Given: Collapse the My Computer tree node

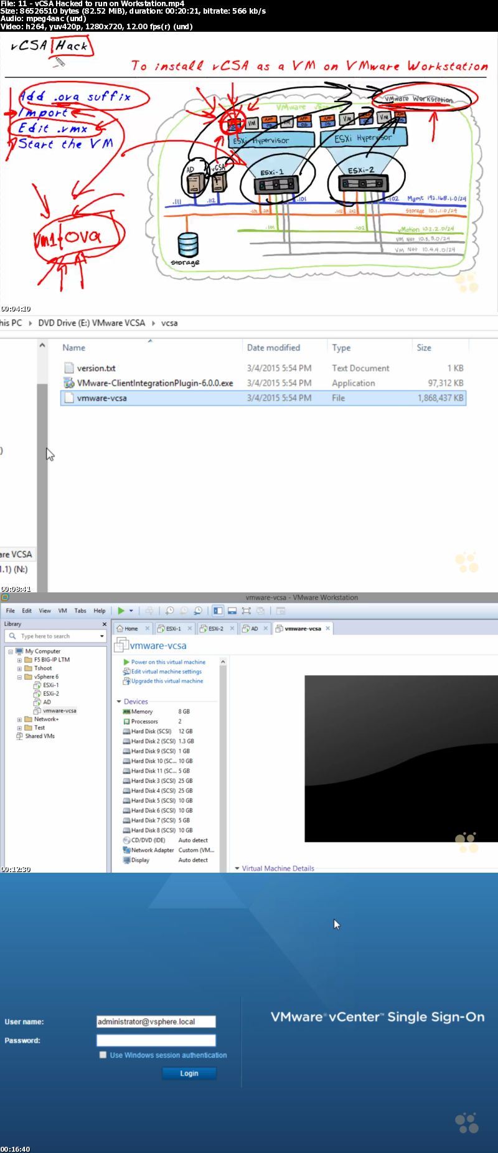Looking at the screenshot, I should [11, 651].
